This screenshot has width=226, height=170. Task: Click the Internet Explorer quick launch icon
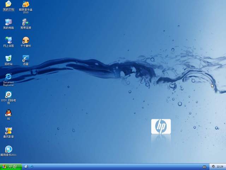click(32, 166)
